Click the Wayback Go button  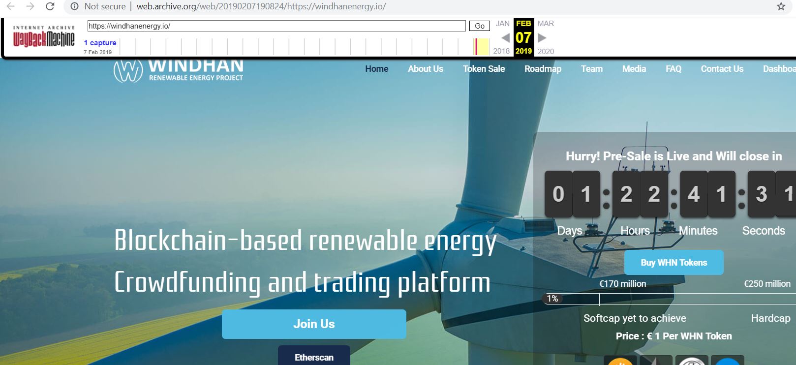pyautogui.click(x=480, y=26)
